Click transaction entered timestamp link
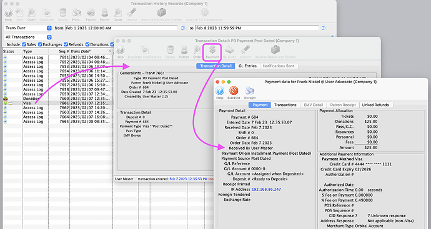Screen dimensions: 431x229 [188, 179]
